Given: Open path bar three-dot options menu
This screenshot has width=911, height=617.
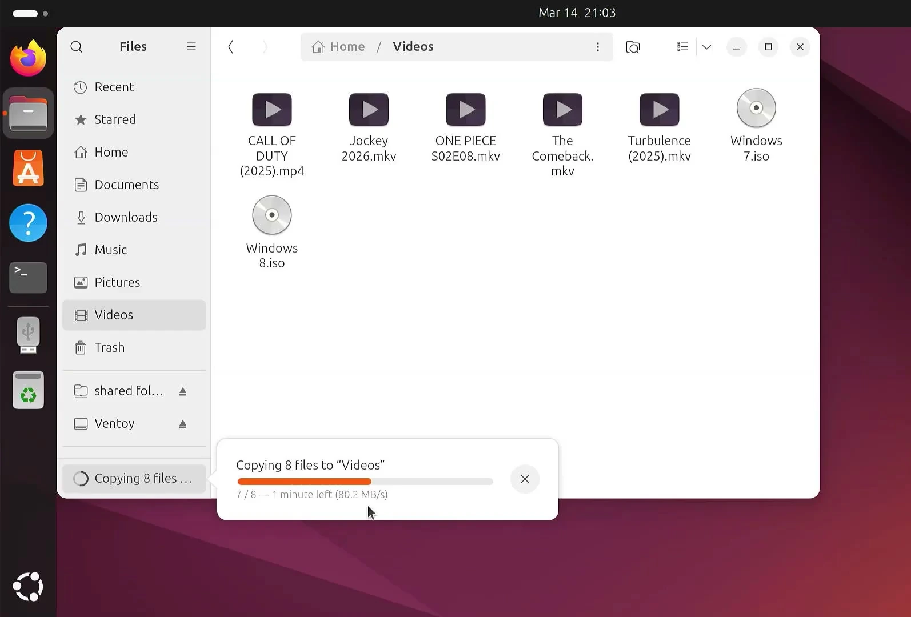Looking at the screenshot, I should [x=598, y=47].
